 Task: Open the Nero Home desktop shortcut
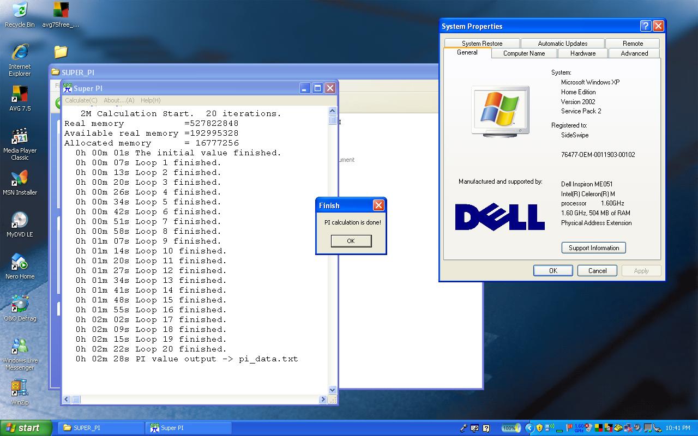click(20, 267)
